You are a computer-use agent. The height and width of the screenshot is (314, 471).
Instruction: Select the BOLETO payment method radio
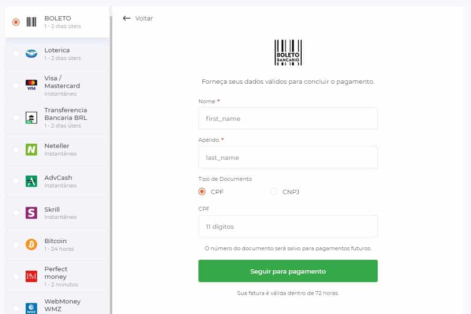click(16, 22)
